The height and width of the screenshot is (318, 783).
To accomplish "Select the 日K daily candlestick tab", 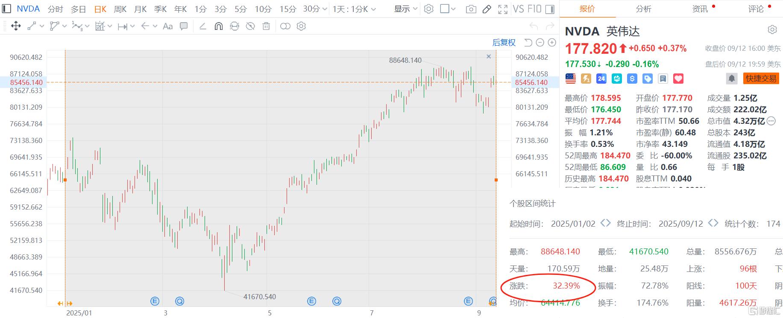I will tap(100, 9).
